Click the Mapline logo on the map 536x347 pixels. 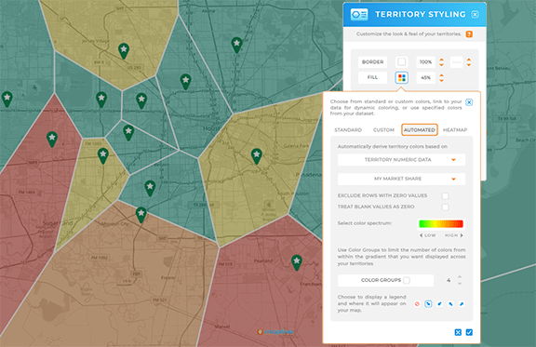pos(275,331)
